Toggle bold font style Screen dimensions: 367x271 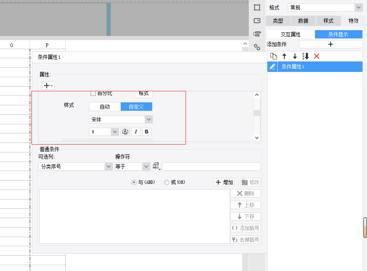pyautogui.click(x=147, y=132)
